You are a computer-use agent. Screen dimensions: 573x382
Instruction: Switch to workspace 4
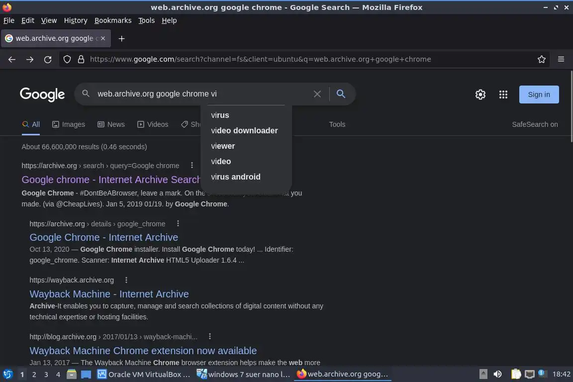[x=58, y=375]
